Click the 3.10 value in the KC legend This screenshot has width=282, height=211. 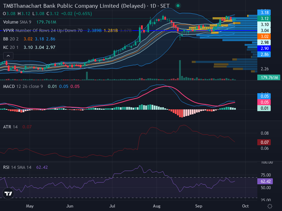click(x=28, y=47)
